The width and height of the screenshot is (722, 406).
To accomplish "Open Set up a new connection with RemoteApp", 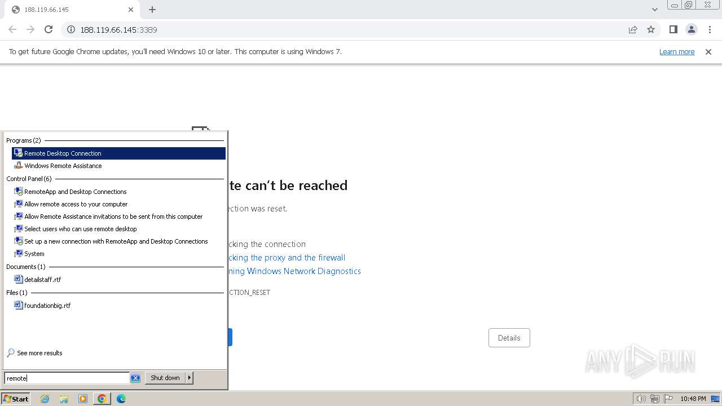I will tap(118, 241).
